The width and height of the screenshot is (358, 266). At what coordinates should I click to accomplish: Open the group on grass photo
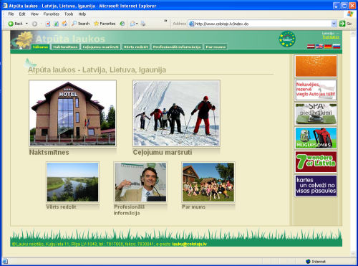(208, 182)
